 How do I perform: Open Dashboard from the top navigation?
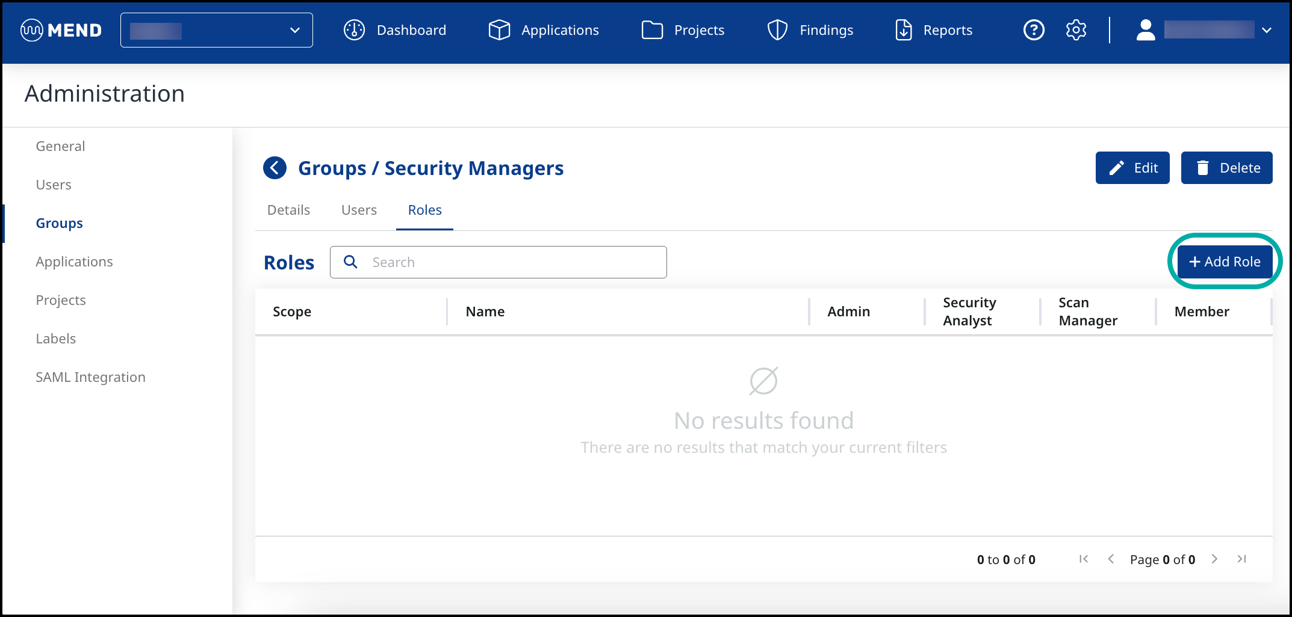click(x=395, y=30)
